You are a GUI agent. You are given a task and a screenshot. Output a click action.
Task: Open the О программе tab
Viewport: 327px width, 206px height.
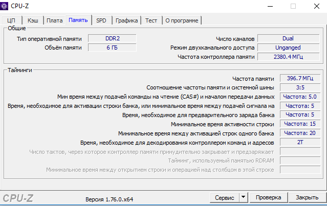click(x=182, y=20)
